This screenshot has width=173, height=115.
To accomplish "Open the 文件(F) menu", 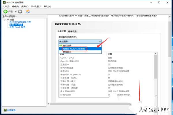I will pyautogui.click(x=6, y=7).
